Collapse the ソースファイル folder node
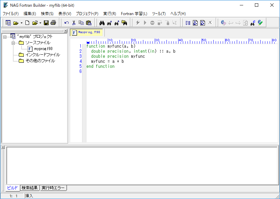The height and width of the screenshot is (199, 280). (13, 43)
